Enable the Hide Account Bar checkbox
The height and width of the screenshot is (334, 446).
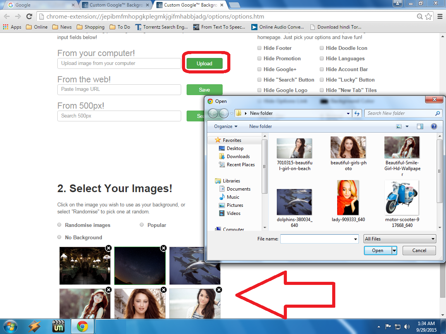(x=322, y=69)
